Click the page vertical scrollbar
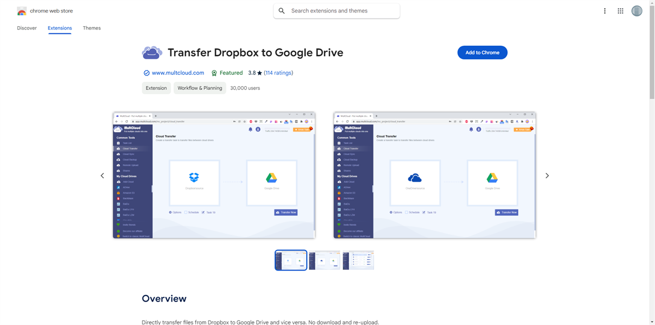Image resolution: width=655 pixels, height=325 pixels. [652, 52]
